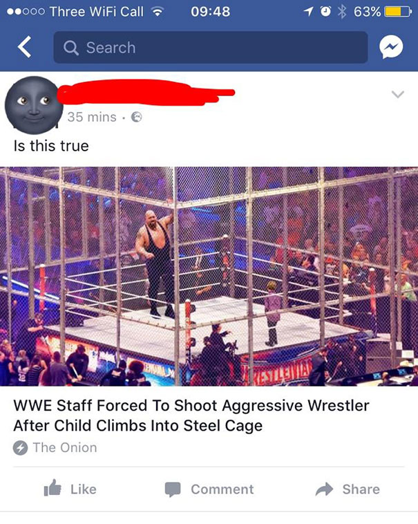Viewport: 418px width, 524px height.
Task: Tap the instant article lightning icon
Action: 20,448
